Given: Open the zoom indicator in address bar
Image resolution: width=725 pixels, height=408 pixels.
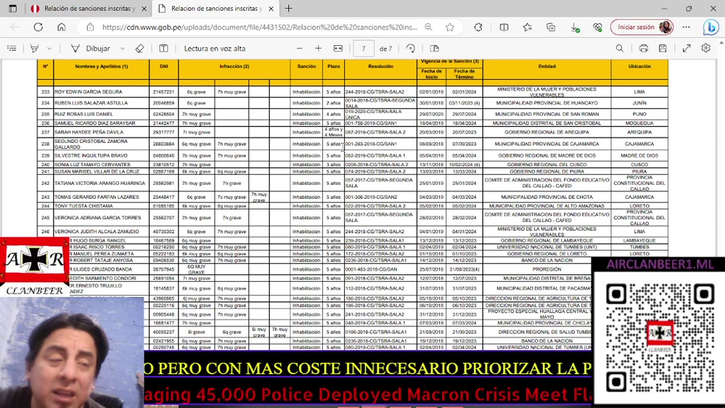Looking at the screenshot, I should (x=429, y=27).
